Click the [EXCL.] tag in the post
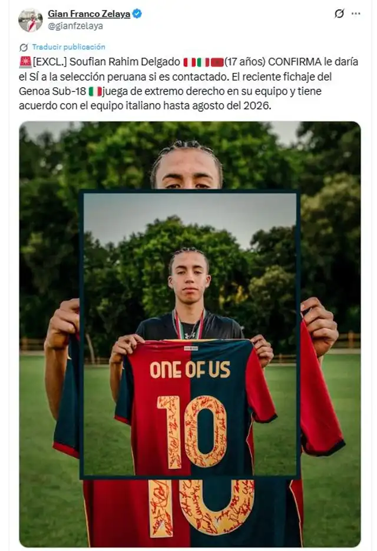This screenshot has width=377, height=551. click(49, 62)
